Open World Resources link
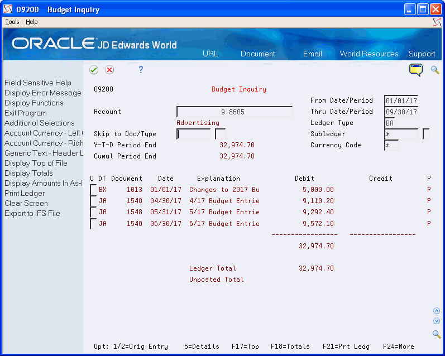 [369, 54]
